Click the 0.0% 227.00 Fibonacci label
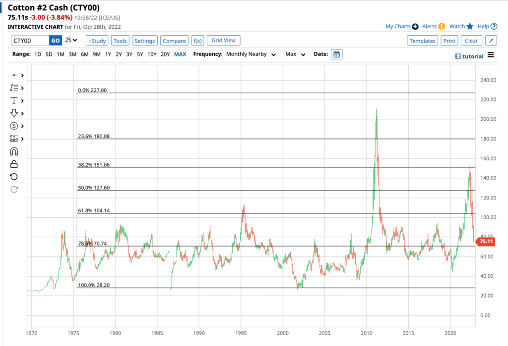Image resolution: width=508 pixels, height=346 pixels. point(92,90)
